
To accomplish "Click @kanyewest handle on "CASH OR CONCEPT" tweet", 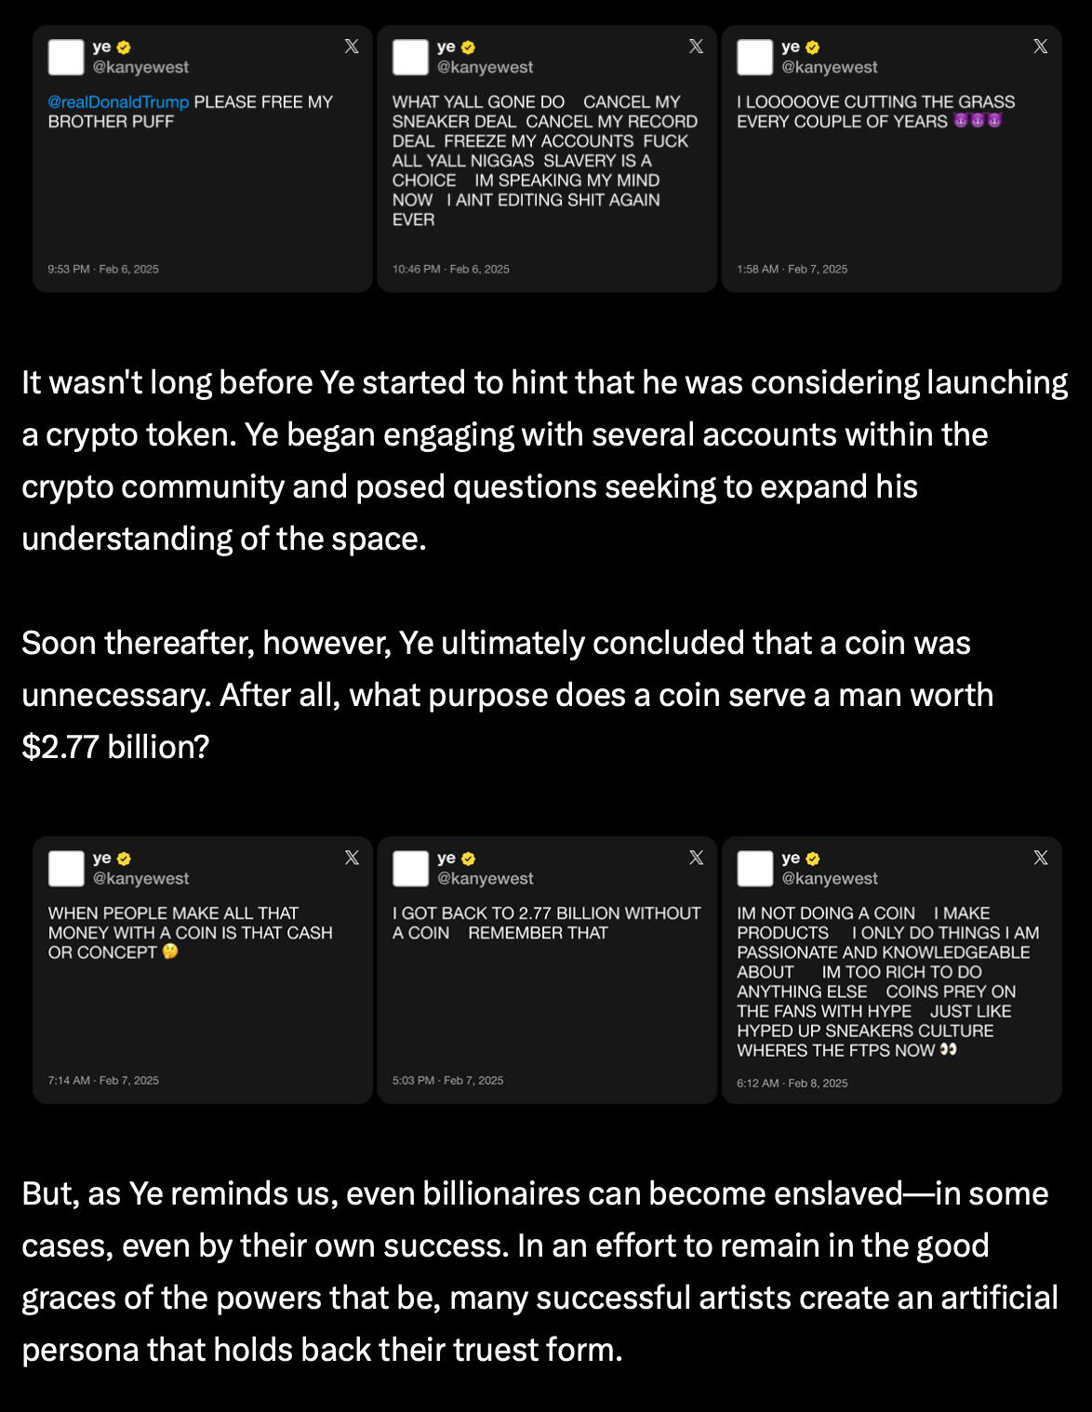I will (x=140, y=878).
